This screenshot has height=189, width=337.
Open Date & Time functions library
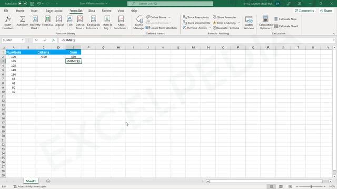pos(80,23)
